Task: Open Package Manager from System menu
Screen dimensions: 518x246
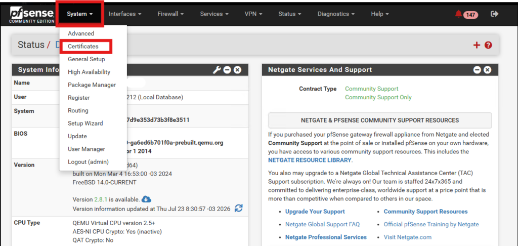Action: [x=93, y=85]
